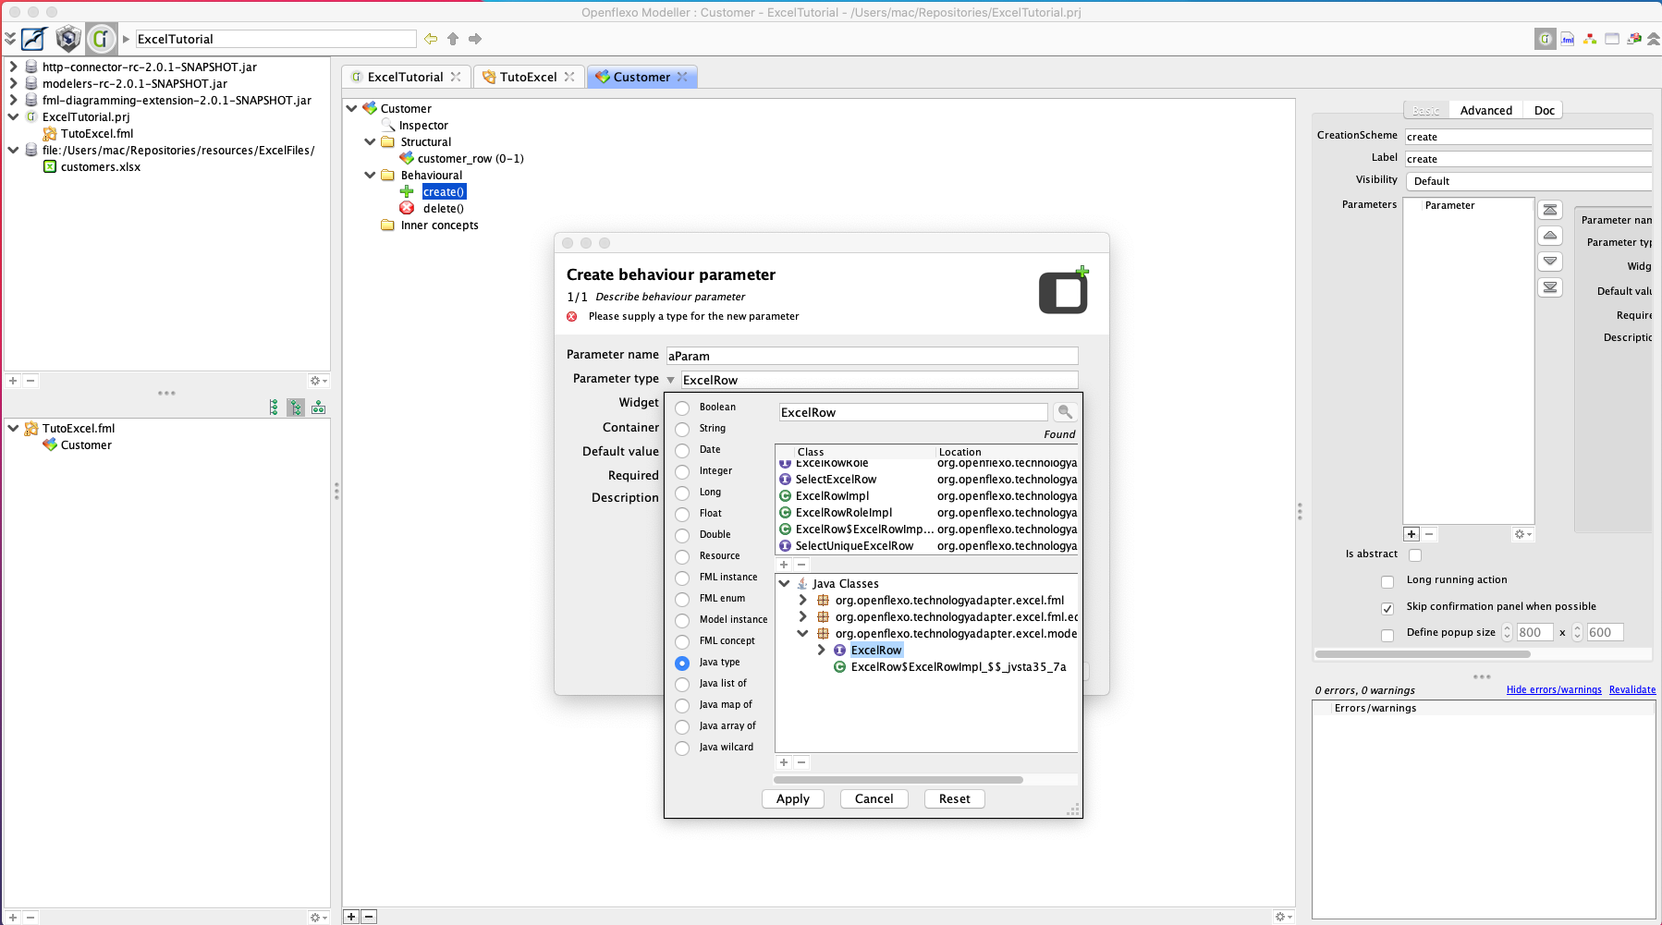Click Hide errors/warnings link
The height and width of the screenshot is (925, 1662).
coord(1554,689)
